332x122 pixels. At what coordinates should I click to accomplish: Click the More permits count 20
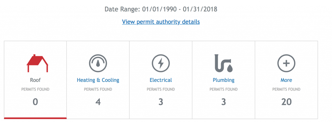pos(286,102)
